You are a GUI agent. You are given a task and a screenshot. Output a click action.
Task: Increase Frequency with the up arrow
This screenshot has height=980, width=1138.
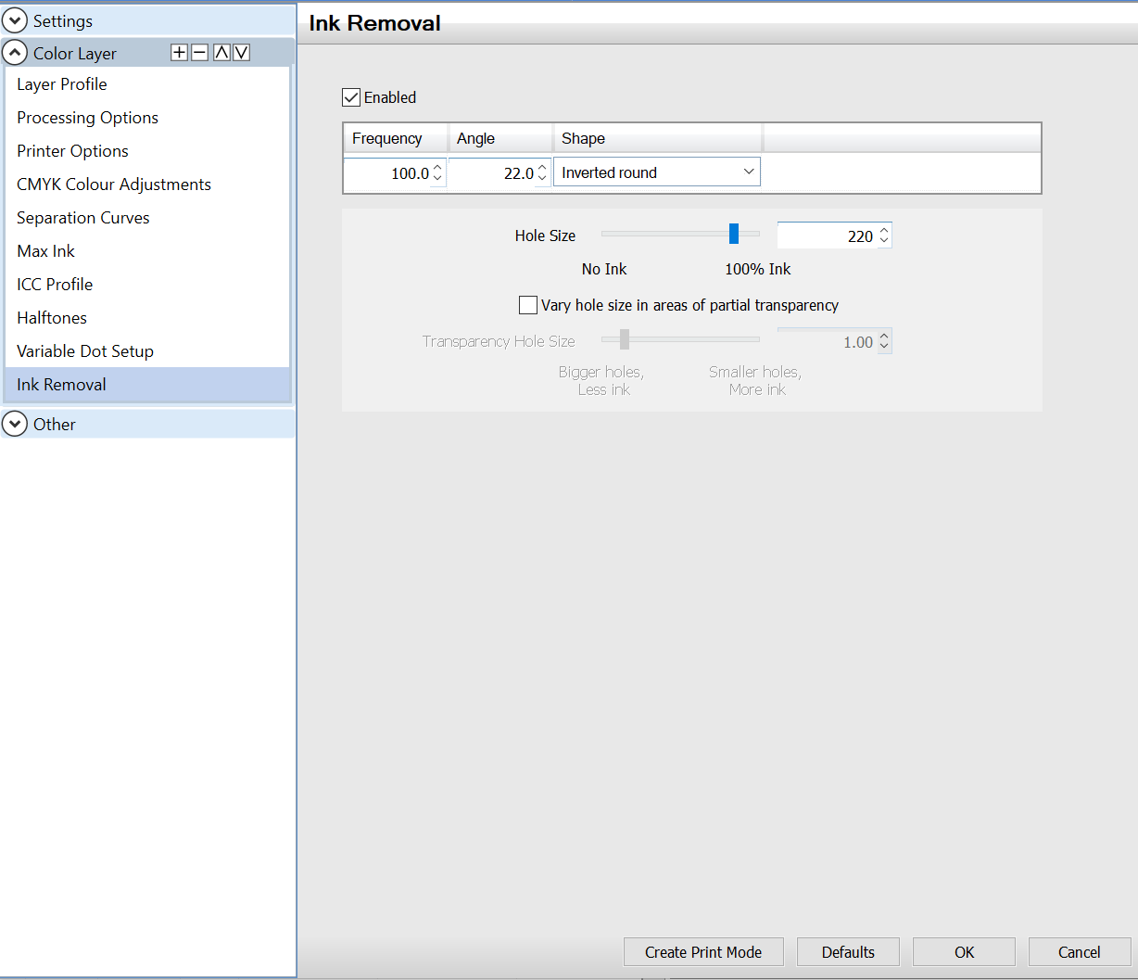coord(438,167)
